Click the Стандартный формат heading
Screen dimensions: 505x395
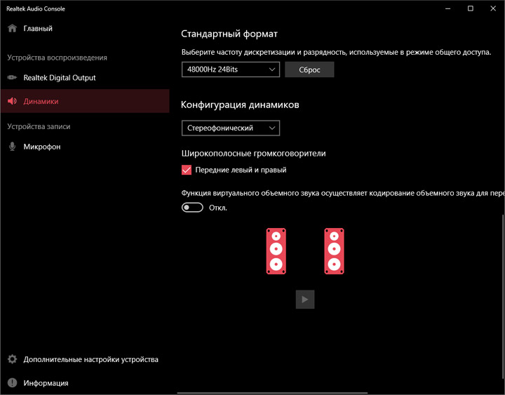229,34
